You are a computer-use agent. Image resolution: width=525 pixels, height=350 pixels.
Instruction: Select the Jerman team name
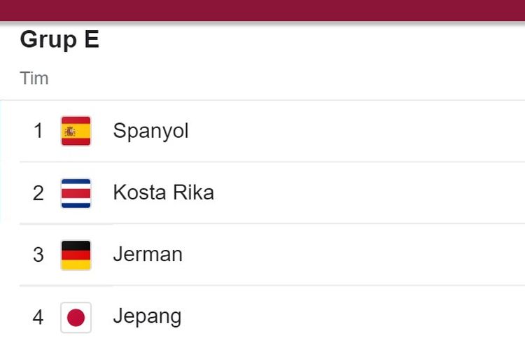(x=148, y=255)
